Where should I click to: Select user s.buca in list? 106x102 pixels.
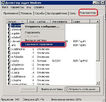(15, 72)
